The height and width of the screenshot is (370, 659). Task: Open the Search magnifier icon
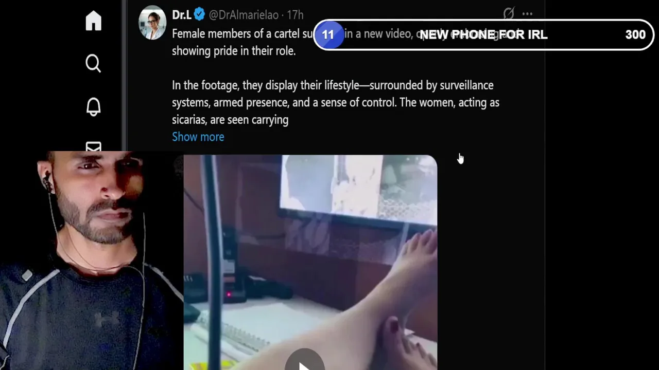coord(93,64)
